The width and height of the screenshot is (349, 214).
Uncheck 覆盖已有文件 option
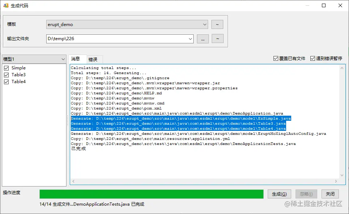tap(276, 58)
